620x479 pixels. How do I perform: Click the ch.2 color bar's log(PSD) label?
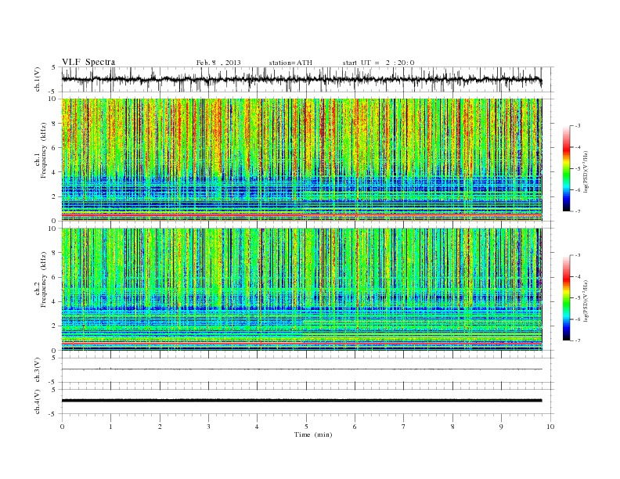[x=586, y=301]
